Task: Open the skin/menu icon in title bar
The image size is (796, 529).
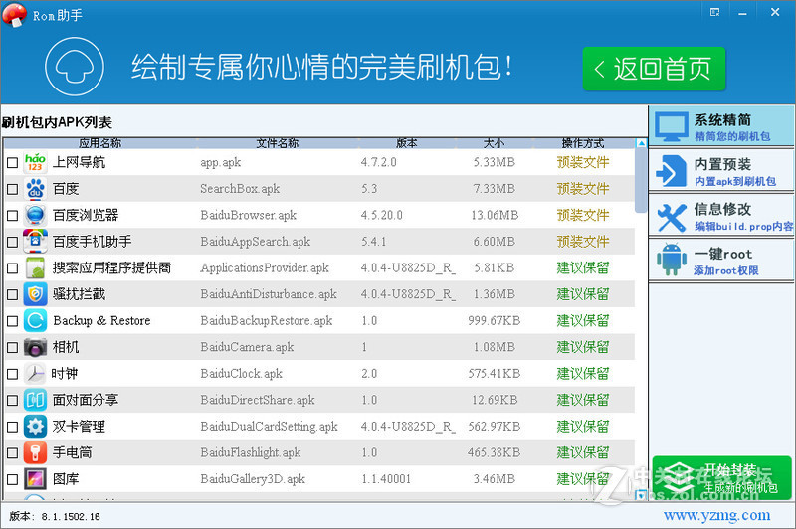Action: tap(714, 12)
